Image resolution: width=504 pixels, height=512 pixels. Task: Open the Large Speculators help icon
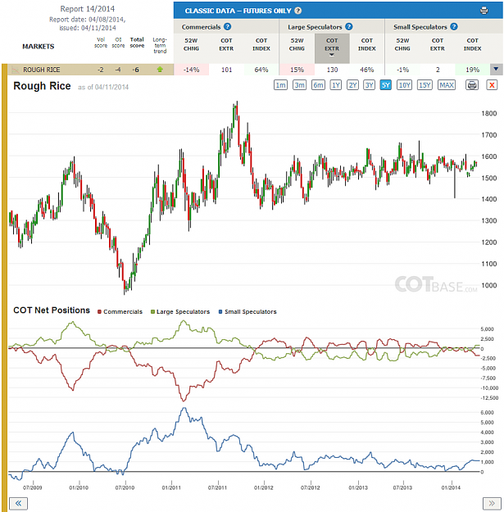(x=349, y=27)
